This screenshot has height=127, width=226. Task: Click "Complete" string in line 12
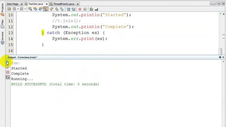click(x=115, y=27)
